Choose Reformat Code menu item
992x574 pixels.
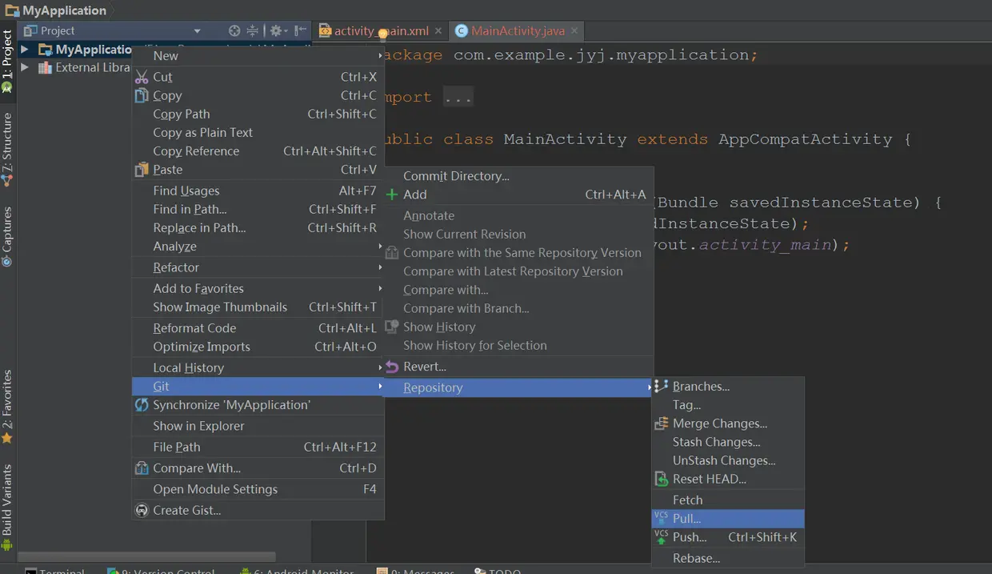point(258,328)
